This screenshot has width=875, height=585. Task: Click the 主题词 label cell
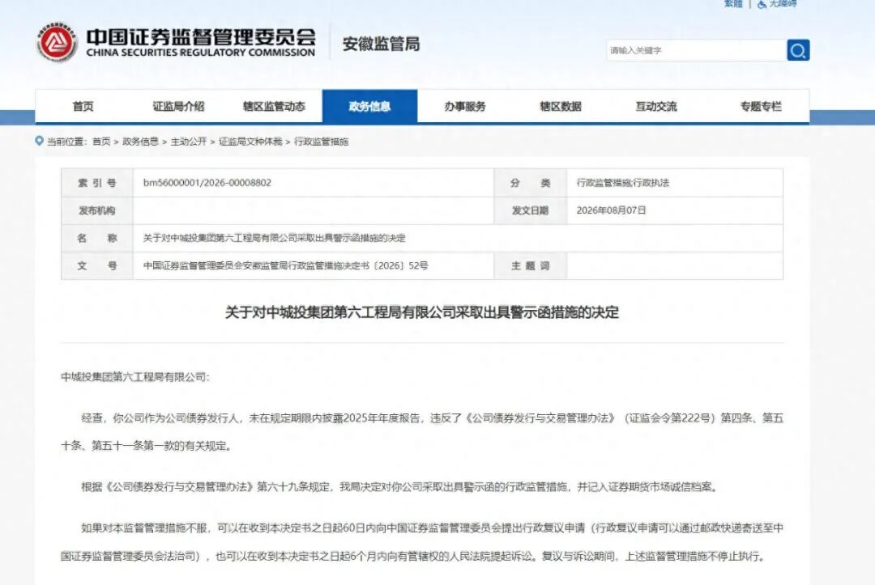pyautogui.click(x=530, y=265)
